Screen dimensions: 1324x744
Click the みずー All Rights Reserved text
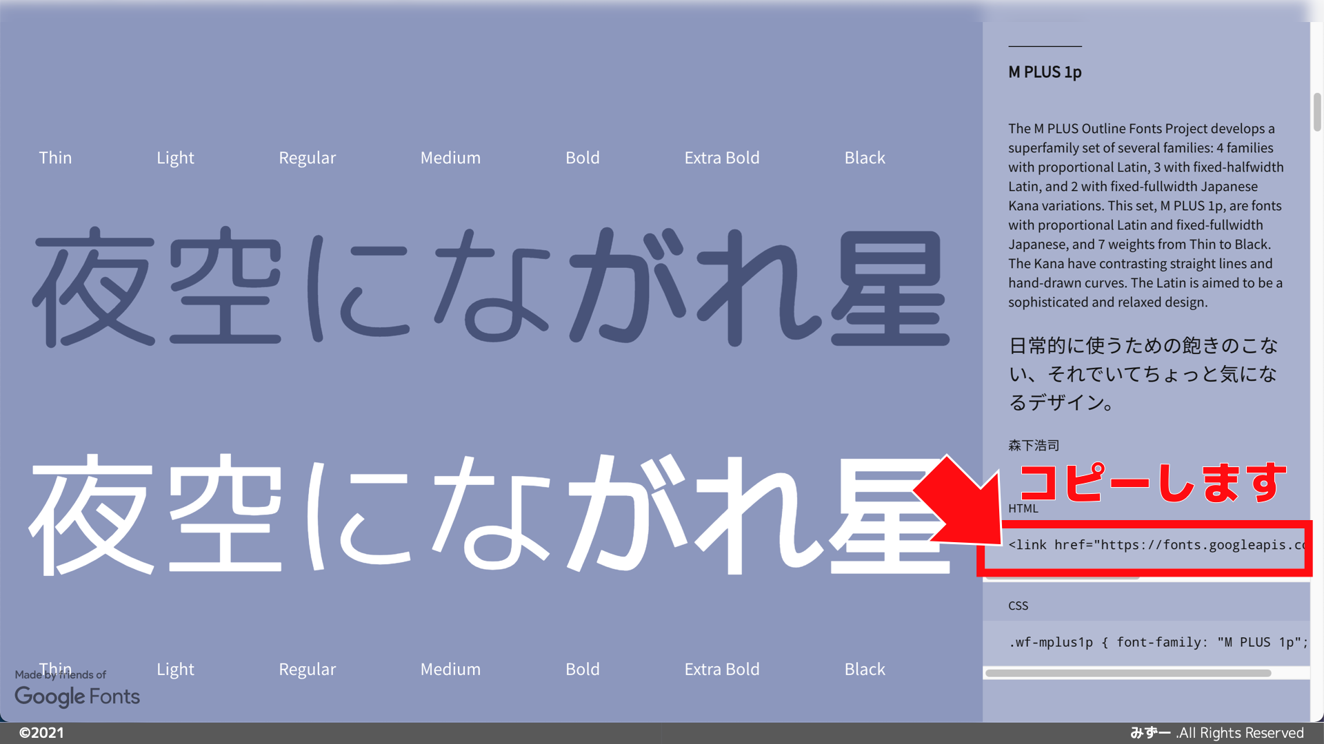(1217, 733)
